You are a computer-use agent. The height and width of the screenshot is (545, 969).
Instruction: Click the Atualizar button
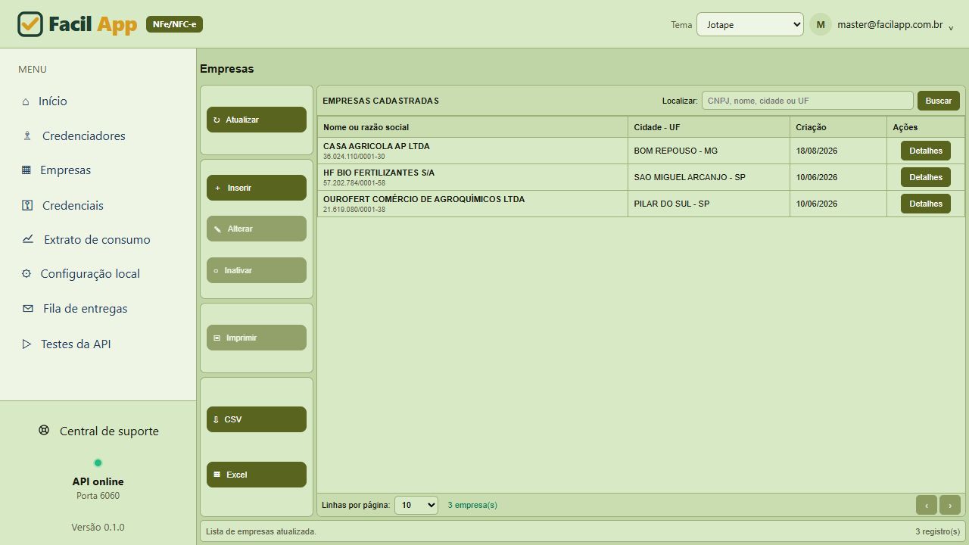pyautogui.click(x=257, y=120)
